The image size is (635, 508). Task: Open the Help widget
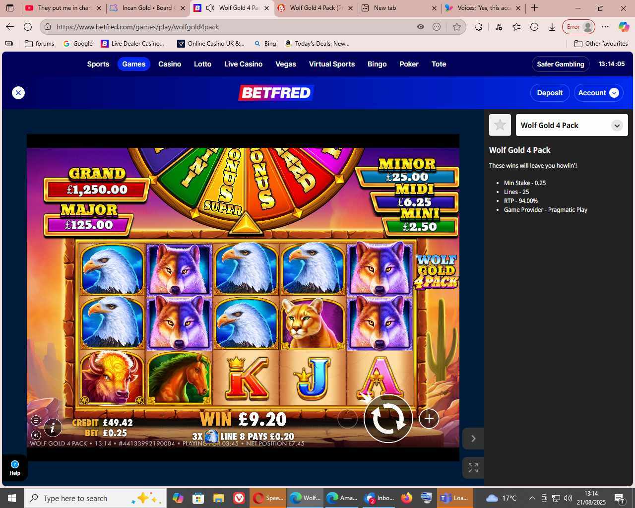tap(15, 467)
